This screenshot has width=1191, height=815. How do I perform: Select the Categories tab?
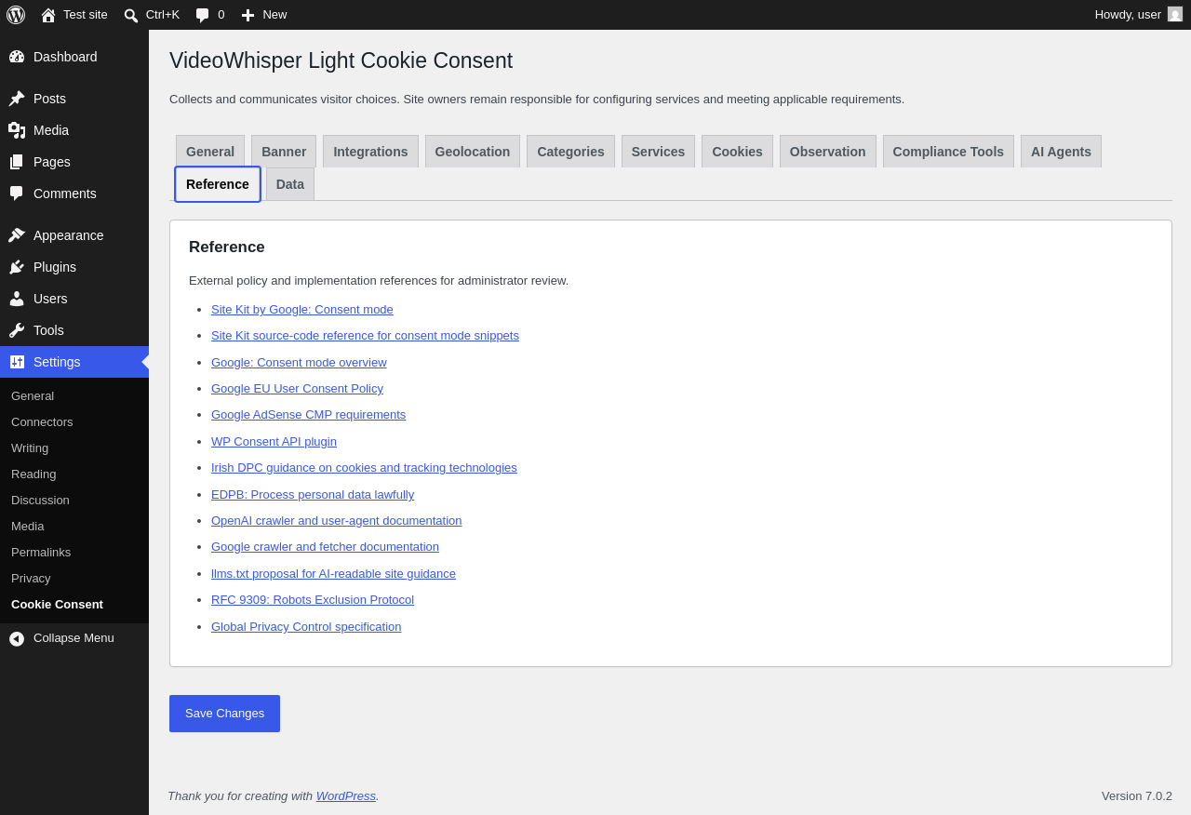pyautogui.click(x=570, y=152)
